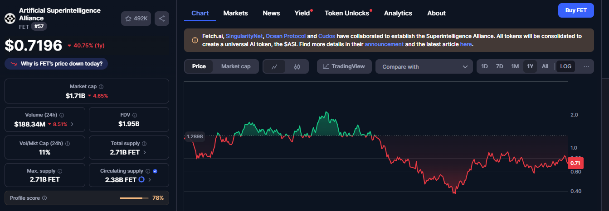The image size is (609, 211).
Task: Click Profile score info icon
Action: pyautogui.click(x=44, y=198)
